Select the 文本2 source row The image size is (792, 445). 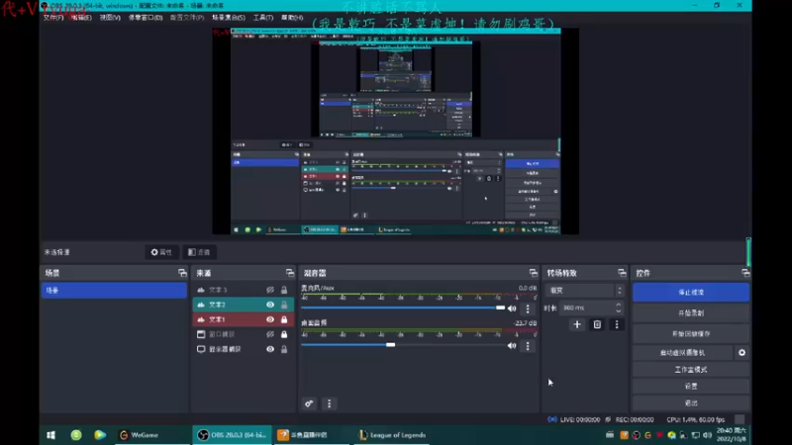[x=244, y=305]
